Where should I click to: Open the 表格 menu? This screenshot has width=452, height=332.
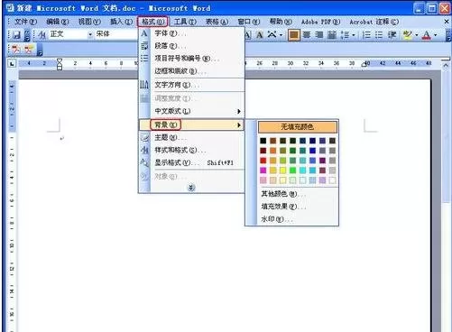coord(217,22)
